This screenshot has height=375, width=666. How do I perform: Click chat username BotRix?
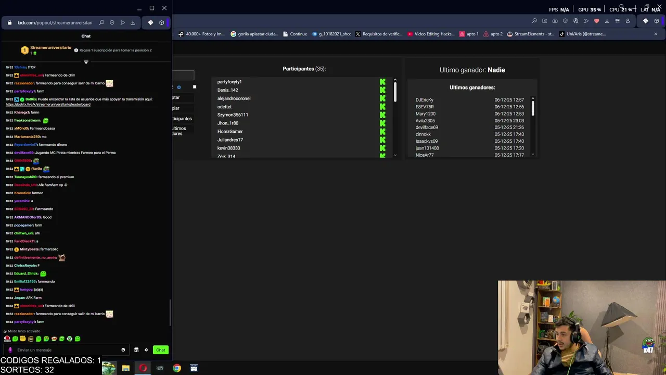click(31, 99)
